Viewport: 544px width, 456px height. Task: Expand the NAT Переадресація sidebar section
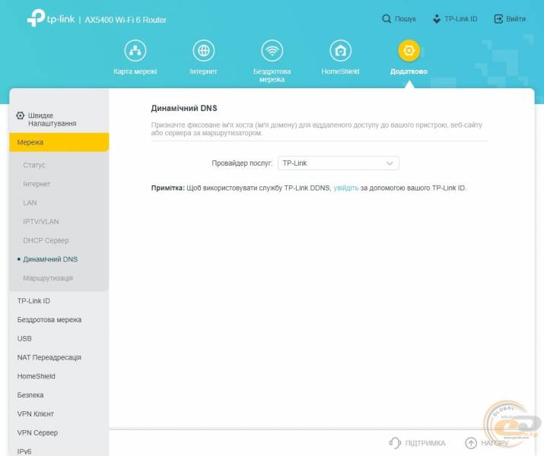49,357
